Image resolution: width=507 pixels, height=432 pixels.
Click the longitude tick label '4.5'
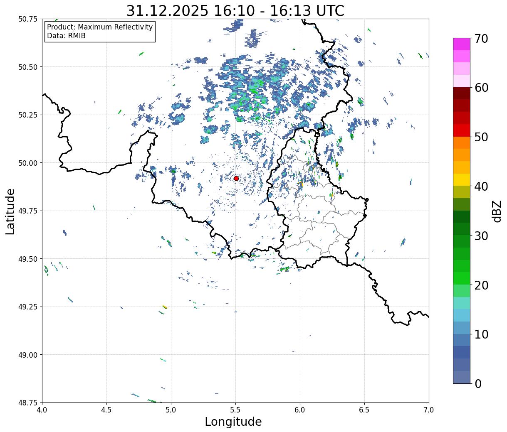point(106,410)
